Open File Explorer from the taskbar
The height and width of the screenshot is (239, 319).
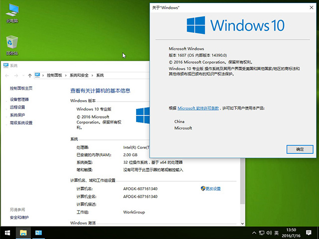tap(23, 233)
